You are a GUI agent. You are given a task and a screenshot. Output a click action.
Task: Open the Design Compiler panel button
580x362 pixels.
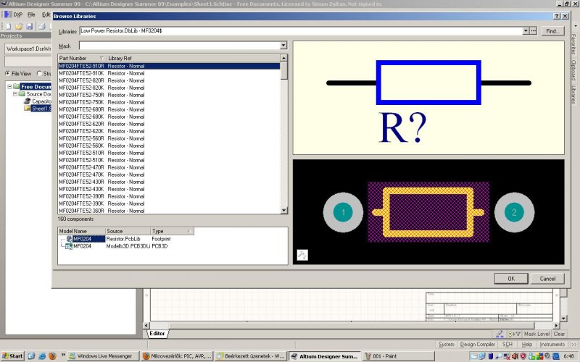[x=478, y=345]
